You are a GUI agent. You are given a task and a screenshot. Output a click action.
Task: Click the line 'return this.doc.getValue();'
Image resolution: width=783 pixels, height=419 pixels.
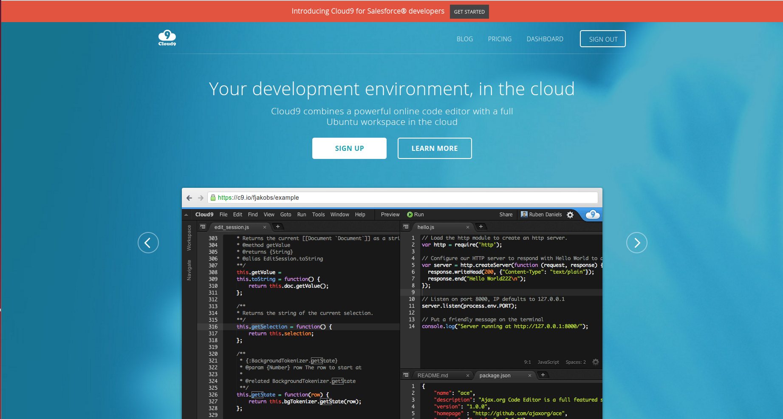(288, 286)
